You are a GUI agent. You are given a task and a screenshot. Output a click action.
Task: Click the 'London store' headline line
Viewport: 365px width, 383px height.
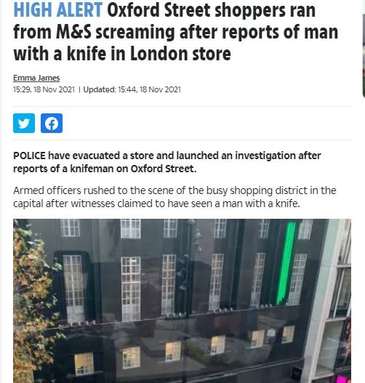180,54
